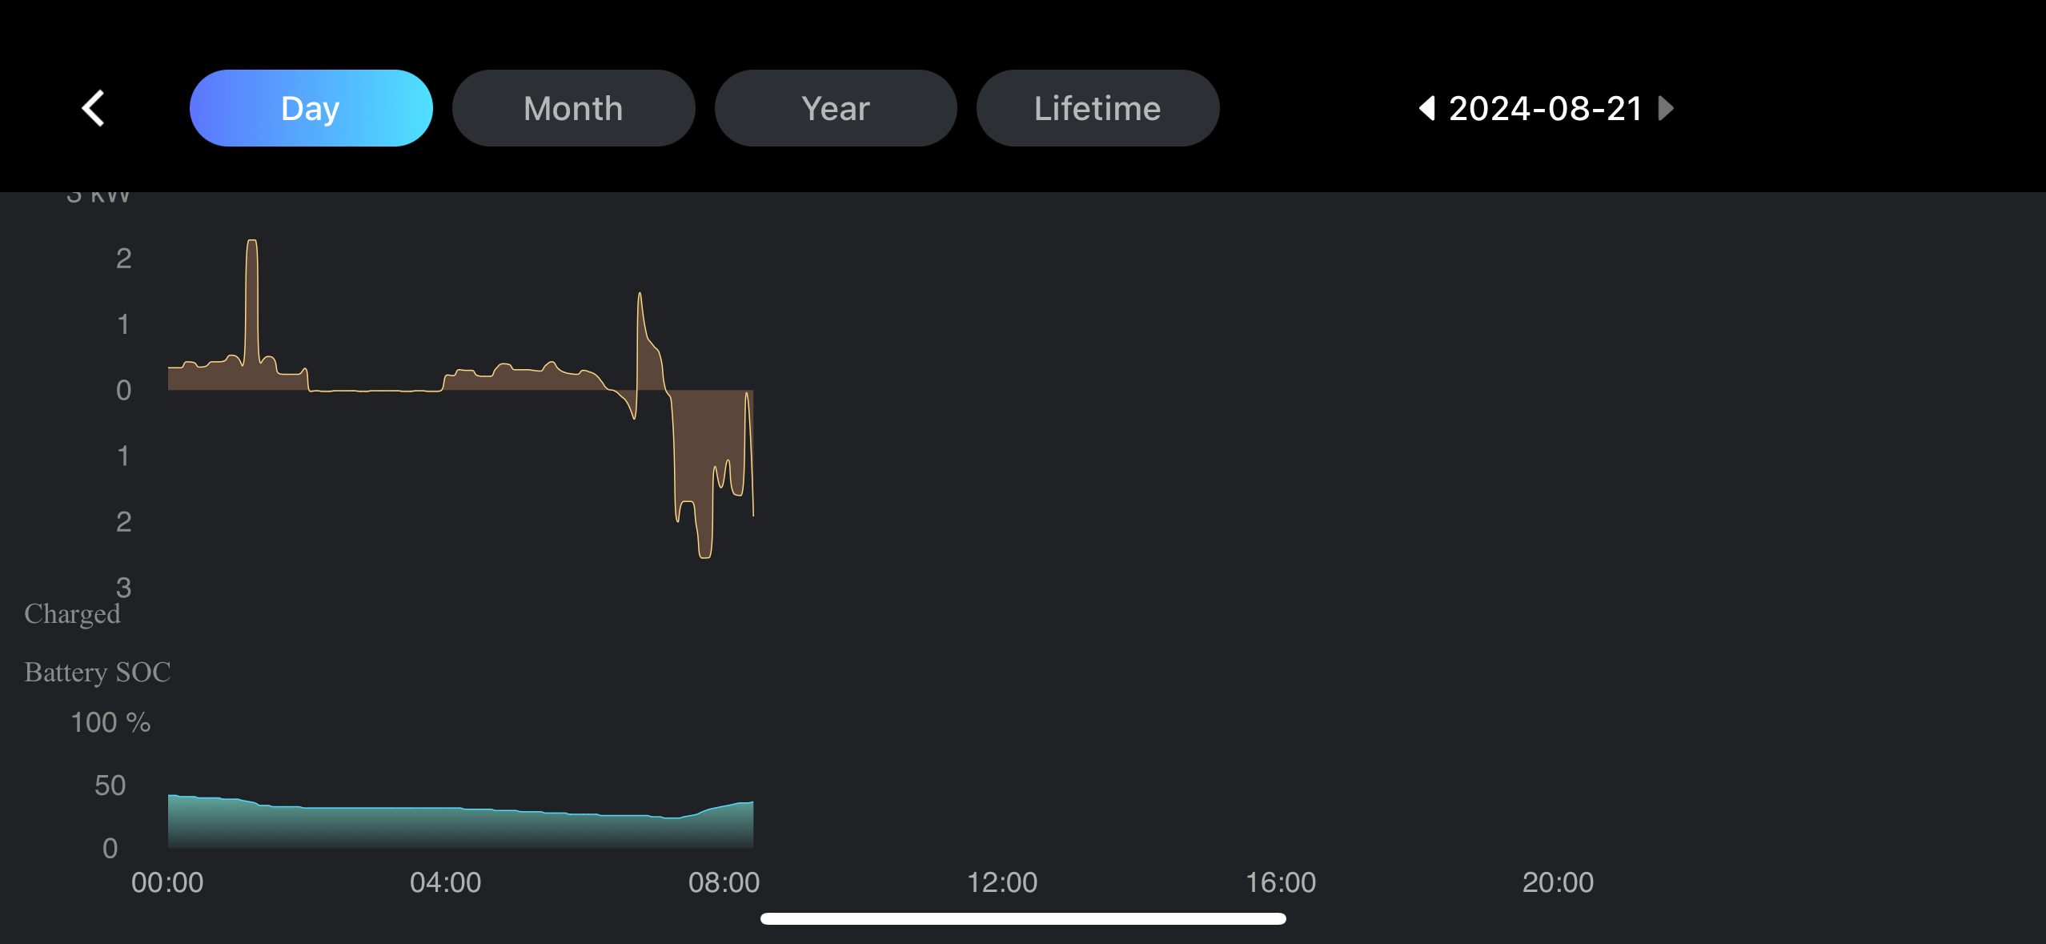
Task: Open the 2024-08-21 date picker
Action: click(1546, 108)
